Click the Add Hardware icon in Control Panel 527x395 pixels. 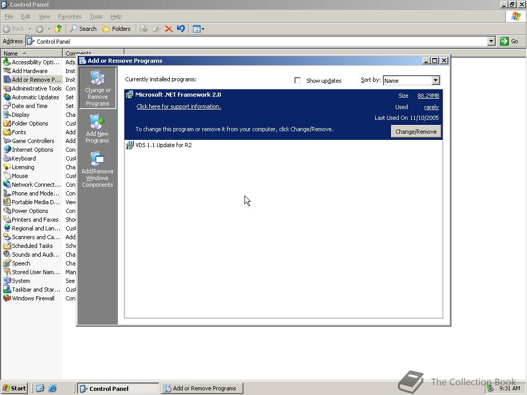tap(7, 70)
